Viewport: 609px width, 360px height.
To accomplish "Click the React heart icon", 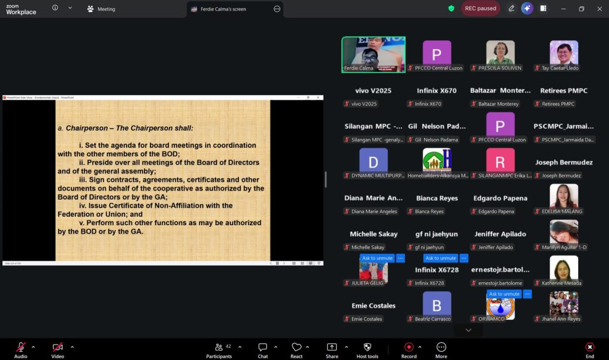I will pyautogui.click(x=296, y=349).
